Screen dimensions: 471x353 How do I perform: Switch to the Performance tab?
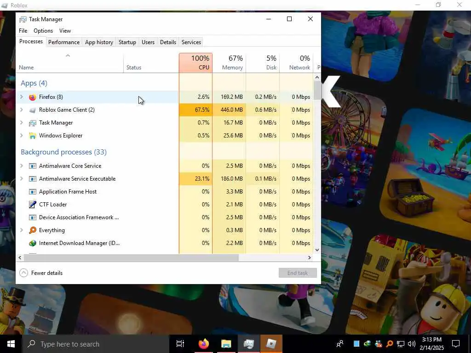(x=64, y=42)
